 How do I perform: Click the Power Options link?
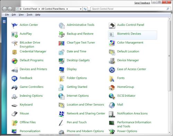click(127, 131)
